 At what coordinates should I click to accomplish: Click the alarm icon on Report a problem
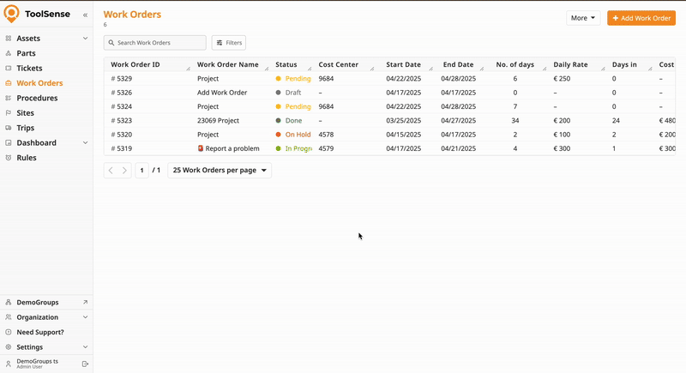coord(201,148)
